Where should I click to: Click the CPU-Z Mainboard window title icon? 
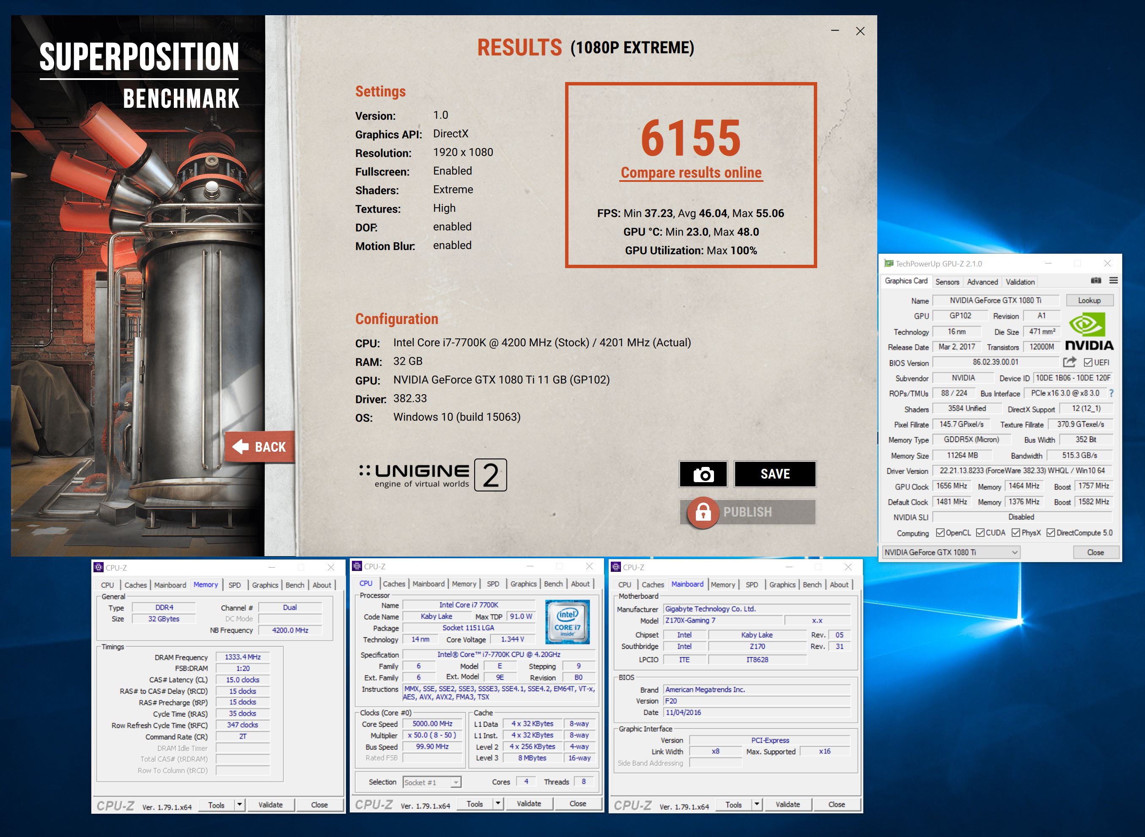[x=616, y=567]
